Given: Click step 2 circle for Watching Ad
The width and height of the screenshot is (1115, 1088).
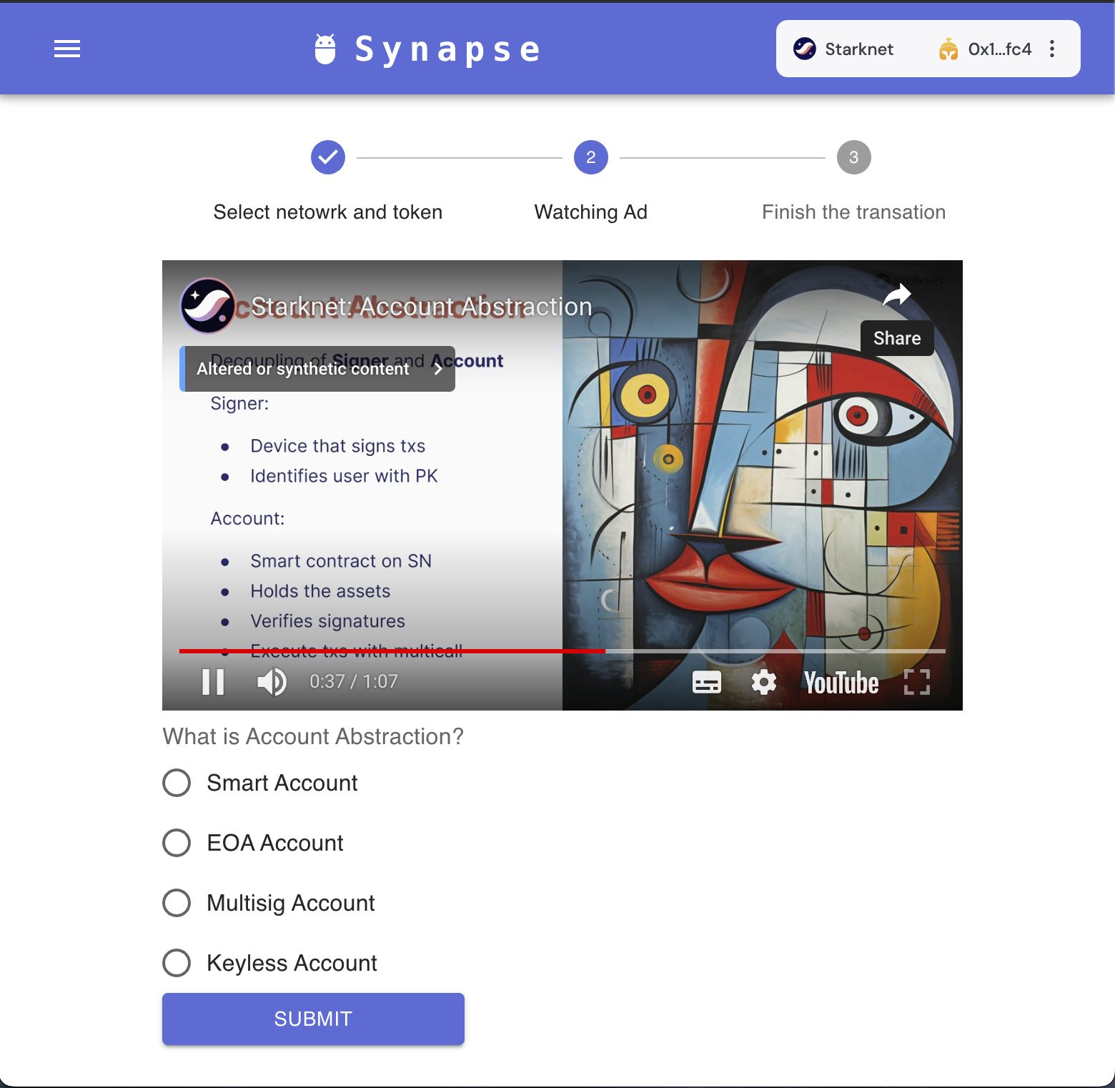Looking at the screenshot, I should point(591,157).
